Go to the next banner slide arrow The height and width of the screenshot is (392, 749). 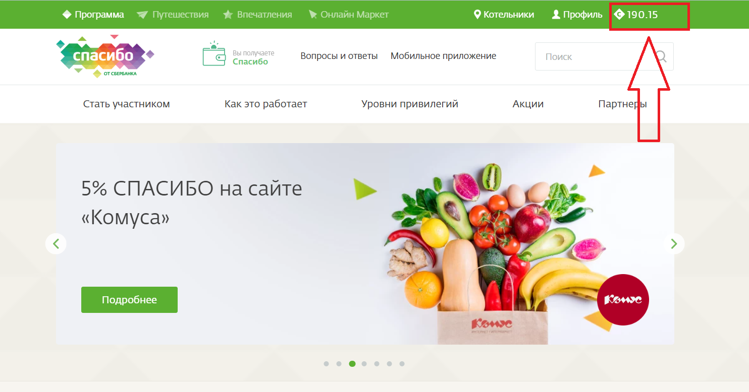coord(674,244)
